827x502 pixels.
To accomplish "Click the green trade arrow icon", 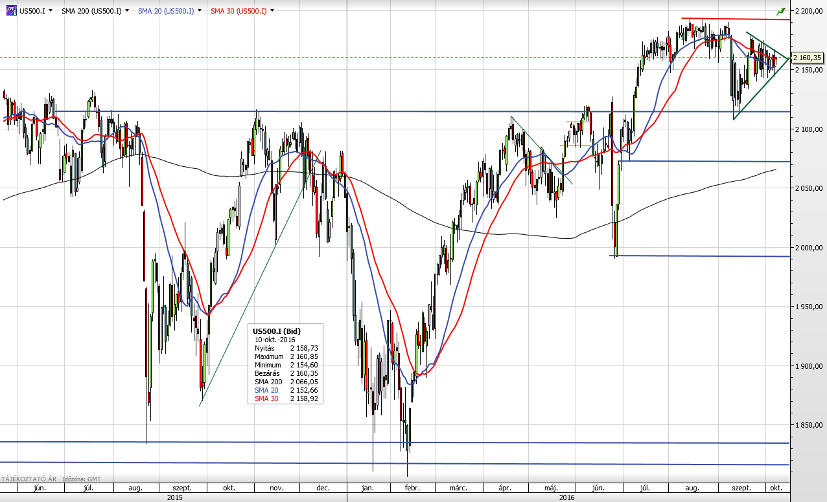I will [x=781, y=11].
